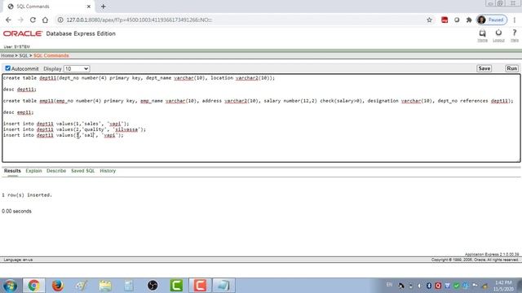Click the Oracle Database Express Edition logo
This screenshot has height=293, width=522.
pos(60,33)
